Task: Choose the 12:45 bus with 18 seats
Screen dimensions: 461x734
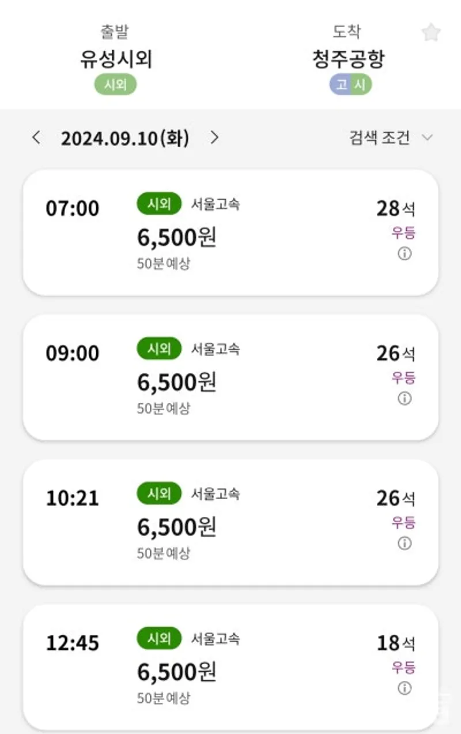Action: 231,667
